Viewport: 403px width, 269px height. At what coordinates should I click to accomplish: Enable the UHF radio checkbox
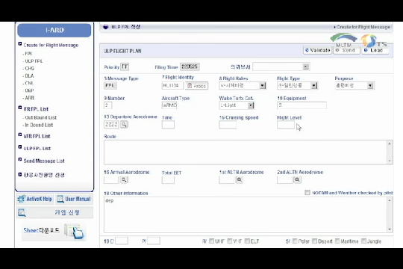pos(211,241)
